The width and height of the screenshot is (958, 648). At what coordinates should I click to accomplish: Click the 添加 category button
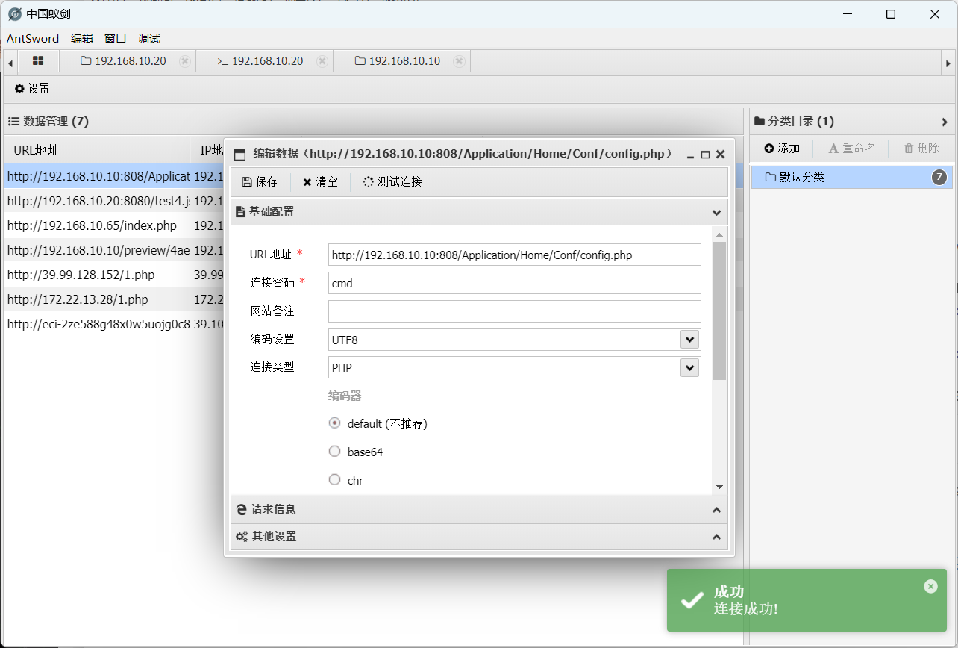tap(782, 149)
